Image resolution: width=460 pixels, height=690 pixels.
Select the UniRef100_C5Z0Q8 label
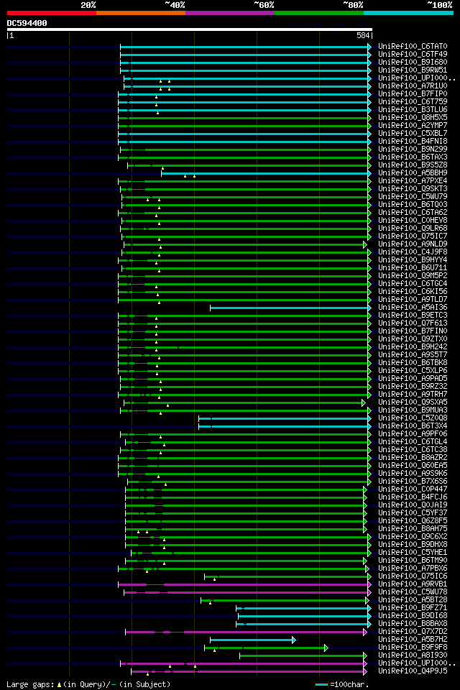click(x=413, y=418)
